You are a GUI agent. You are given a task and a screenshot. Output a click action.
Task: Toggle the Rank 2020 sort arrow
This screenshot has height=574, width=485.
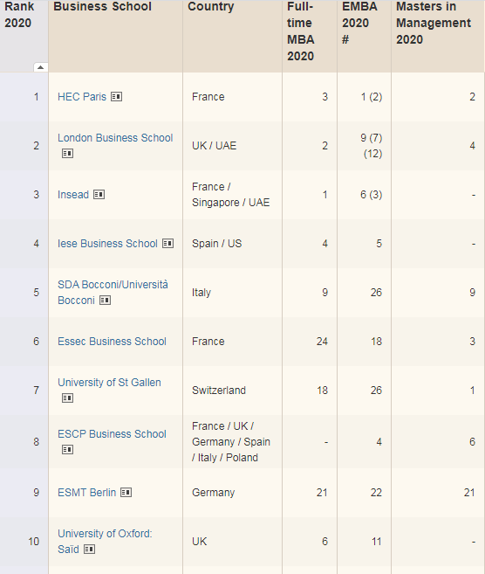tap(41, 67)
